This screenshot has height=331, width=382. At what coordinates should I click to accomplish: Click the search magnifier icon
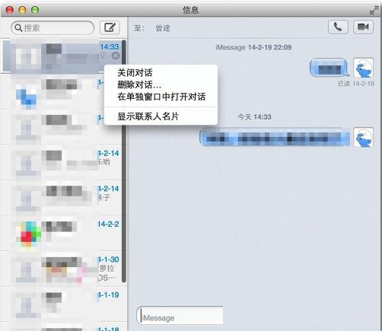pos(18,27)
